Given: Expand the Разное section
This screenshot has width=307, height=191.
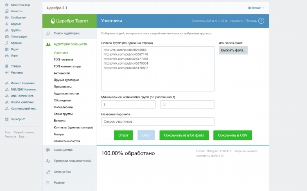Looking at the screenshot, I should (x=70, y=182).
